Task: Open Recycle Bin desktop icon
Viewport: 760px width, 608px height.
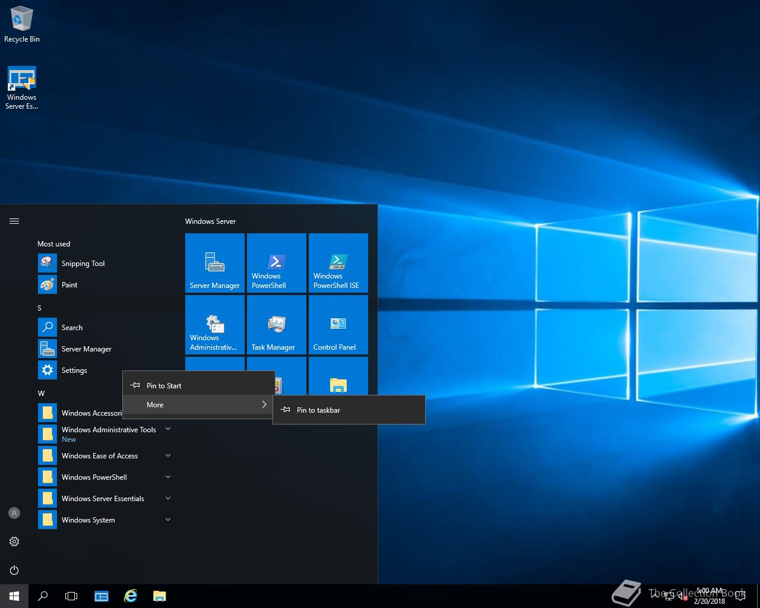Action: click(22, 24)
